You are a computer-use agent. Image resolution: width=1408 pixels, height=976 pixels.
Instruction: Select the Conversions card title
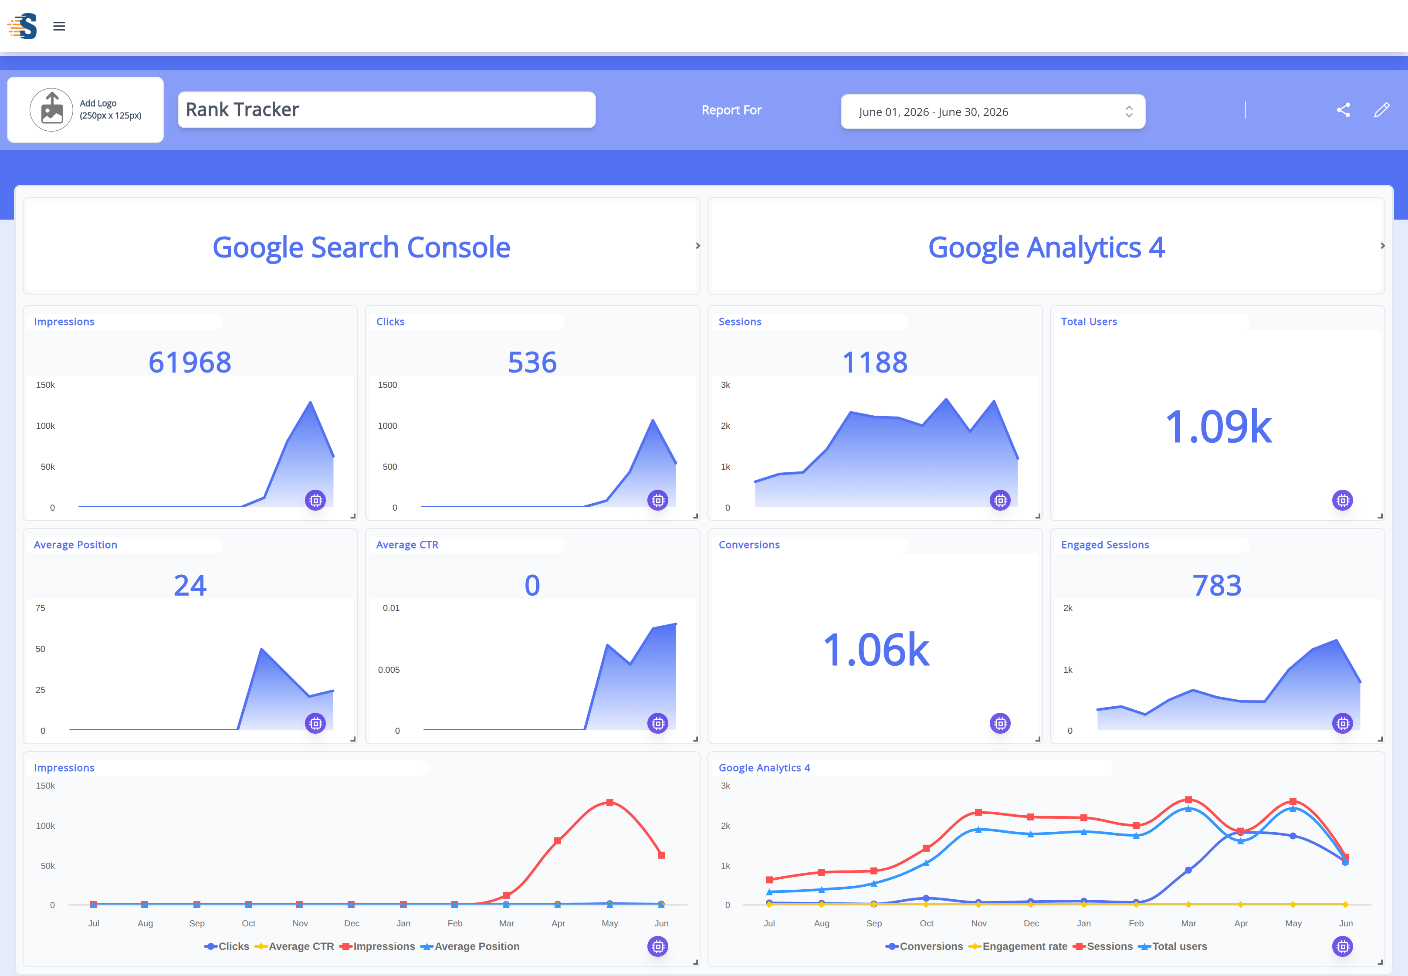[x=749, y=545]
